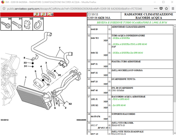Select thumbnail of part 33 ring

coord(38,24)
